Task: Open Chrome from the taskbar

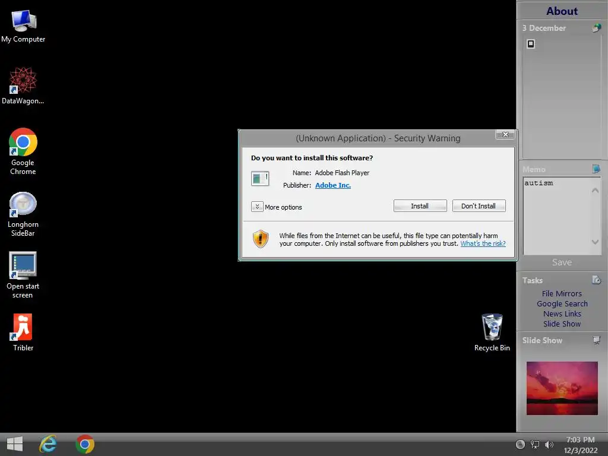Action: (x=85, y=444)
